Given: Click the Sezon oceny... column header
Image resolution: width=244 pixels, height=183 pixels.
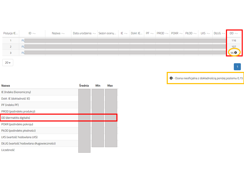Looking at the screenshot, I should tap(107, 33).
